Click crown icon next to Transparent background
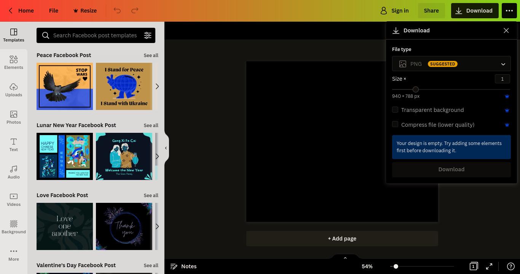This screenshot has width=520, height=274. (x=507, y=110)
